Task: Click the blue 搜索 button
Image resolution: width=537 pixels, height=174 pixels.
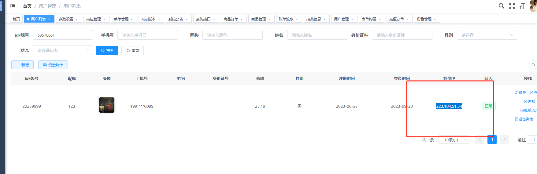Action: click(107, 50)
